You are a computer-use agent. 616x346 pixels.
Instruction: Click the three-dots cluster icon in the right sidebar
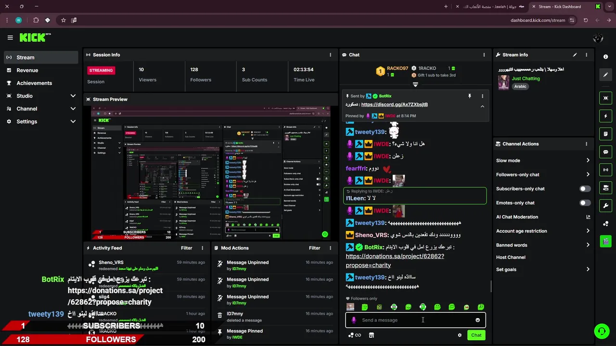(605, 223)
